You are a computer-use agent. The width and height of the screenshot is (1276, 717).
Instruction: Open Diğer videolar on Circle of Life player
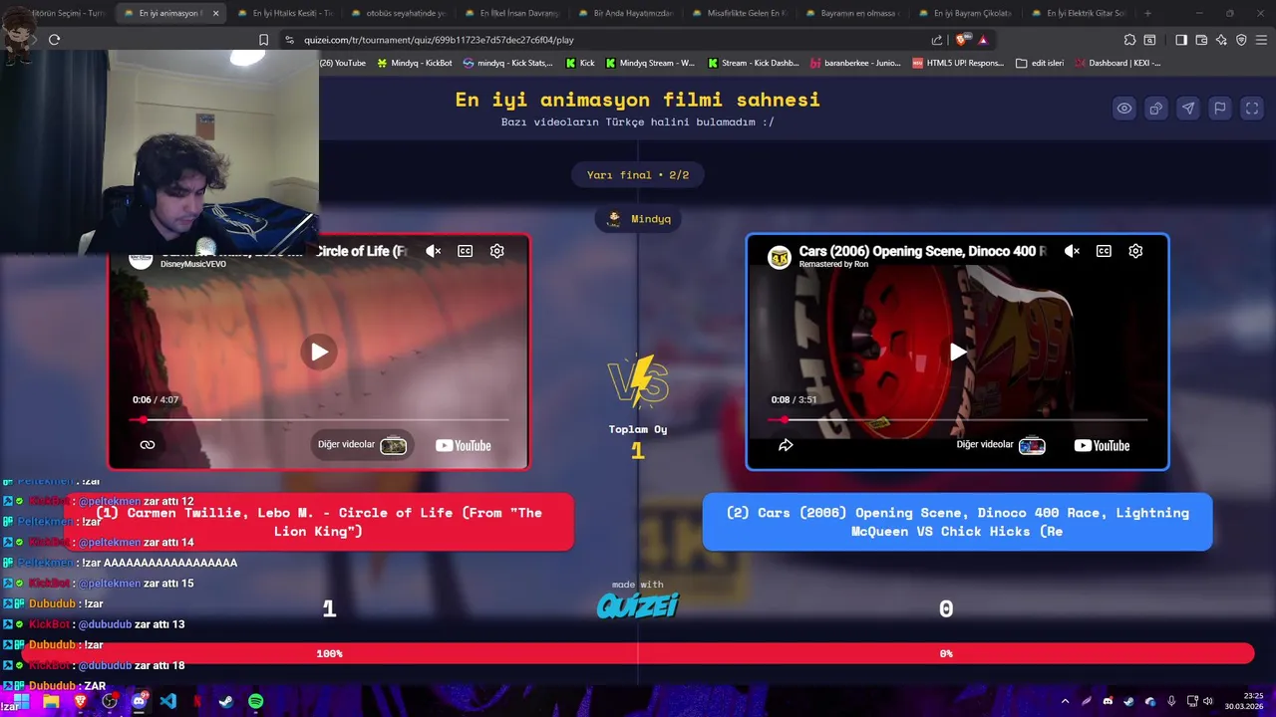pyautogui.click(x=362, y=445)
